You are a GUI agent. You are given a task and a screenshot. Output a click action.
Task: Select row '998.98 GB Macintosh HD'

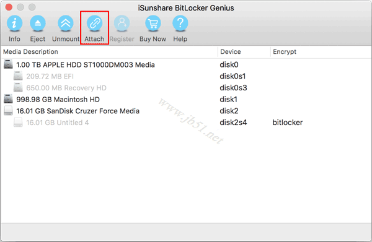[x=186, y=100]
